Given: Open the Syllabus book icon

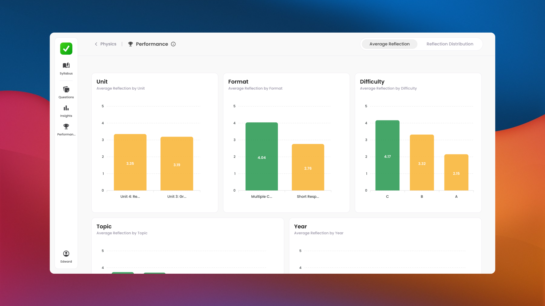Looking at the screenshot, I should coord(66,65).
